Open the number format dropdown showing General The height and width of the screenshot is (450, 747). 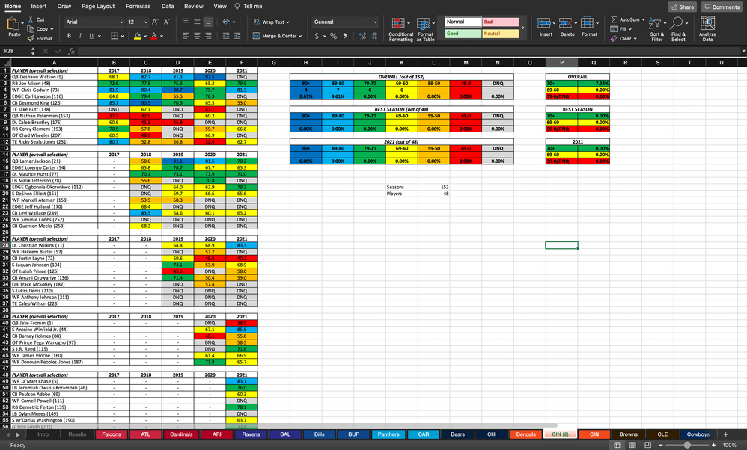tap(344, 22)
